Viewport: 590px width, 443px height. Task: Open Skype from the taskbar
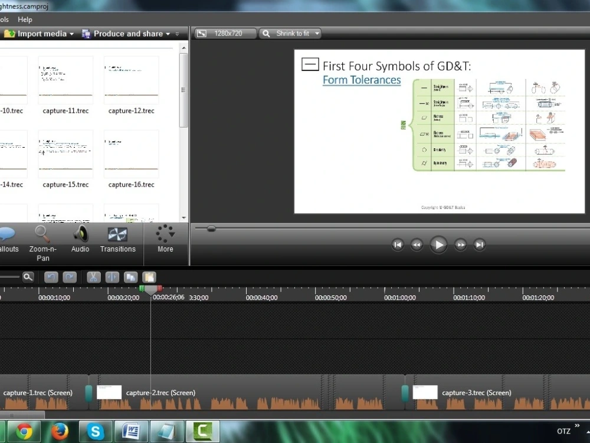[x=95, y=431]
